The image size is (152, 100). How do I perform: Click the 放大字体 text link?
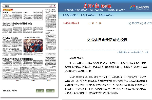(136, 23)
